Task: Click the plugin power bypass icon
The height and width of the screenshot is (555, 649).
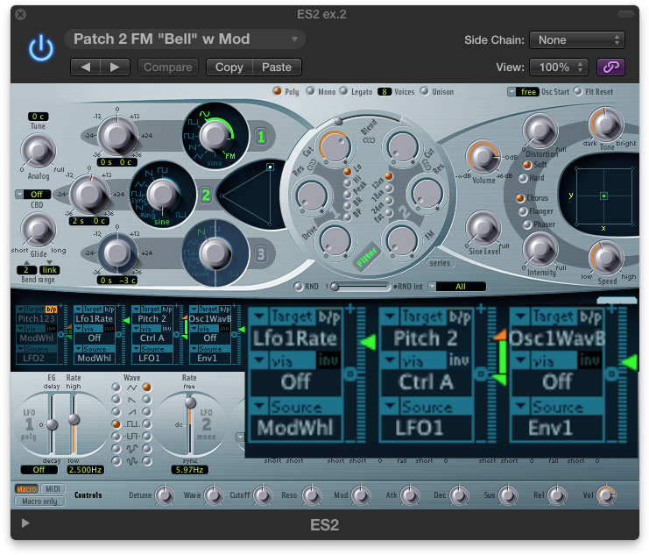Action: pos(40,49)
